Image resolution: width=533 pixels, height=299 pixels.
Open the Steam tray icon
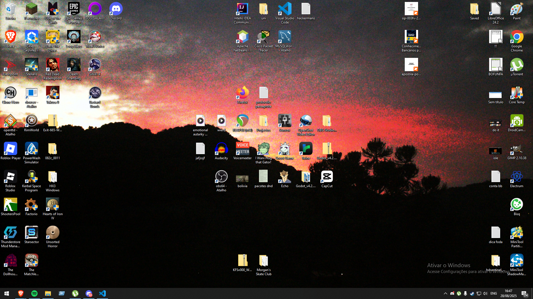[x=472, y=293]
